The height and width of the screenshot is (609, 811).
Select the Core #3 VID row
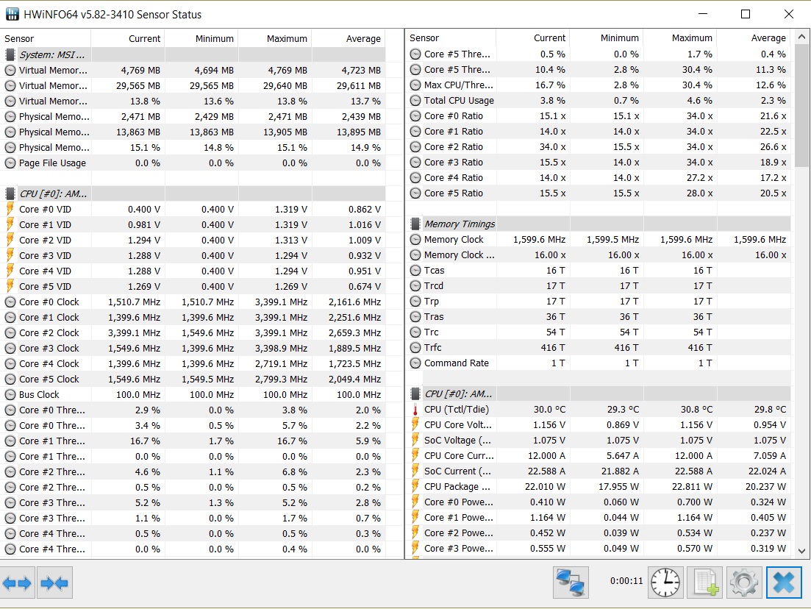[193, 256]
